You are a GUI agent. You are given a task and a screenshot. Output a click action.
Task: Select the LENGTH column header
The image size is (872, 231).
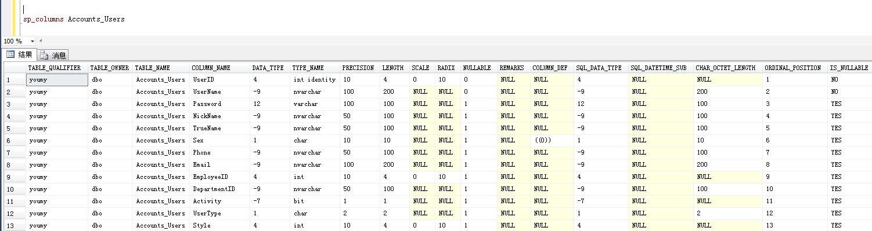pyautogui.click(x=394, y=68)
